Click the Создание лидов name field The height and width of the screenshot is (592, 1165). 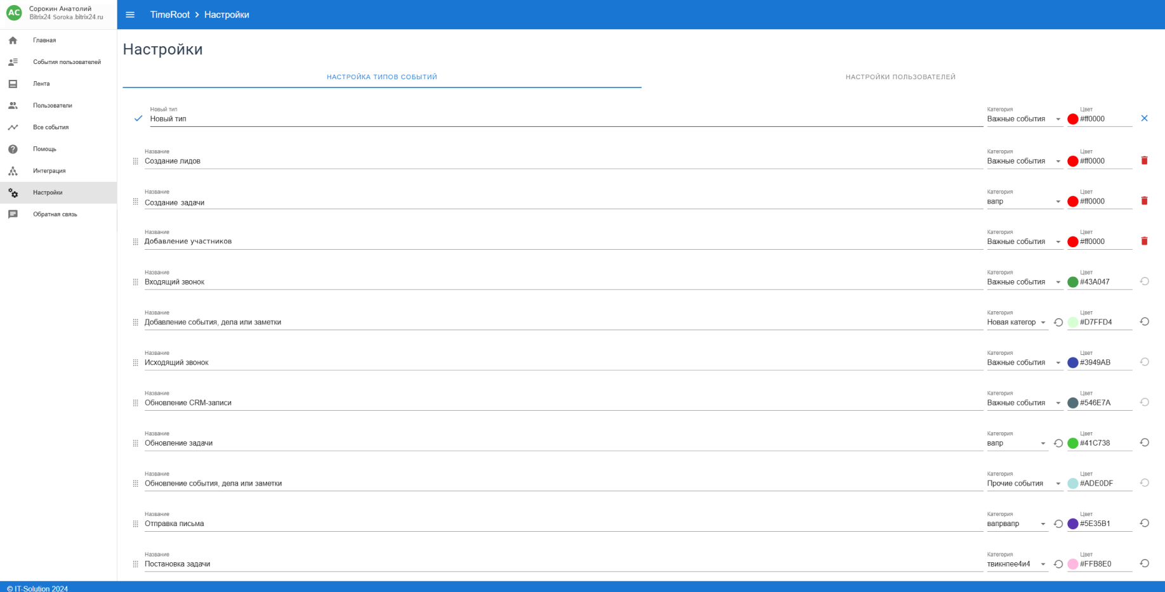click(563, 161)
